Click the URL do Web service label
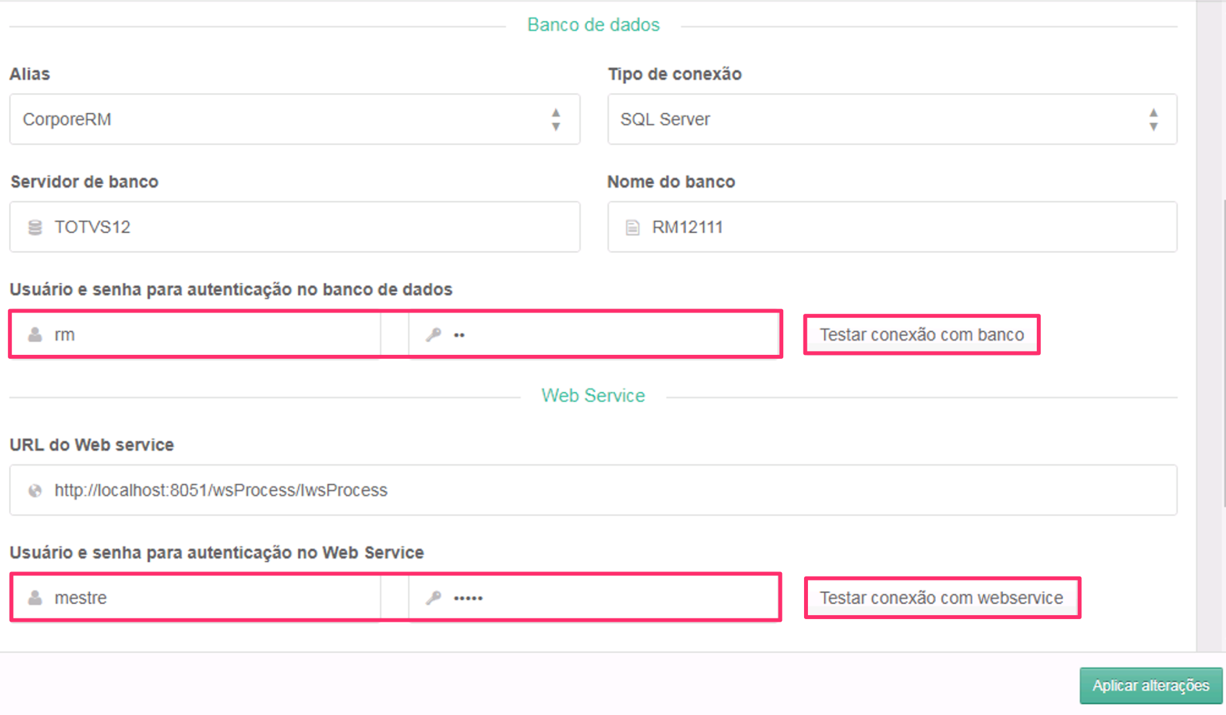The image size is (1226, 715). pos(92,445)
